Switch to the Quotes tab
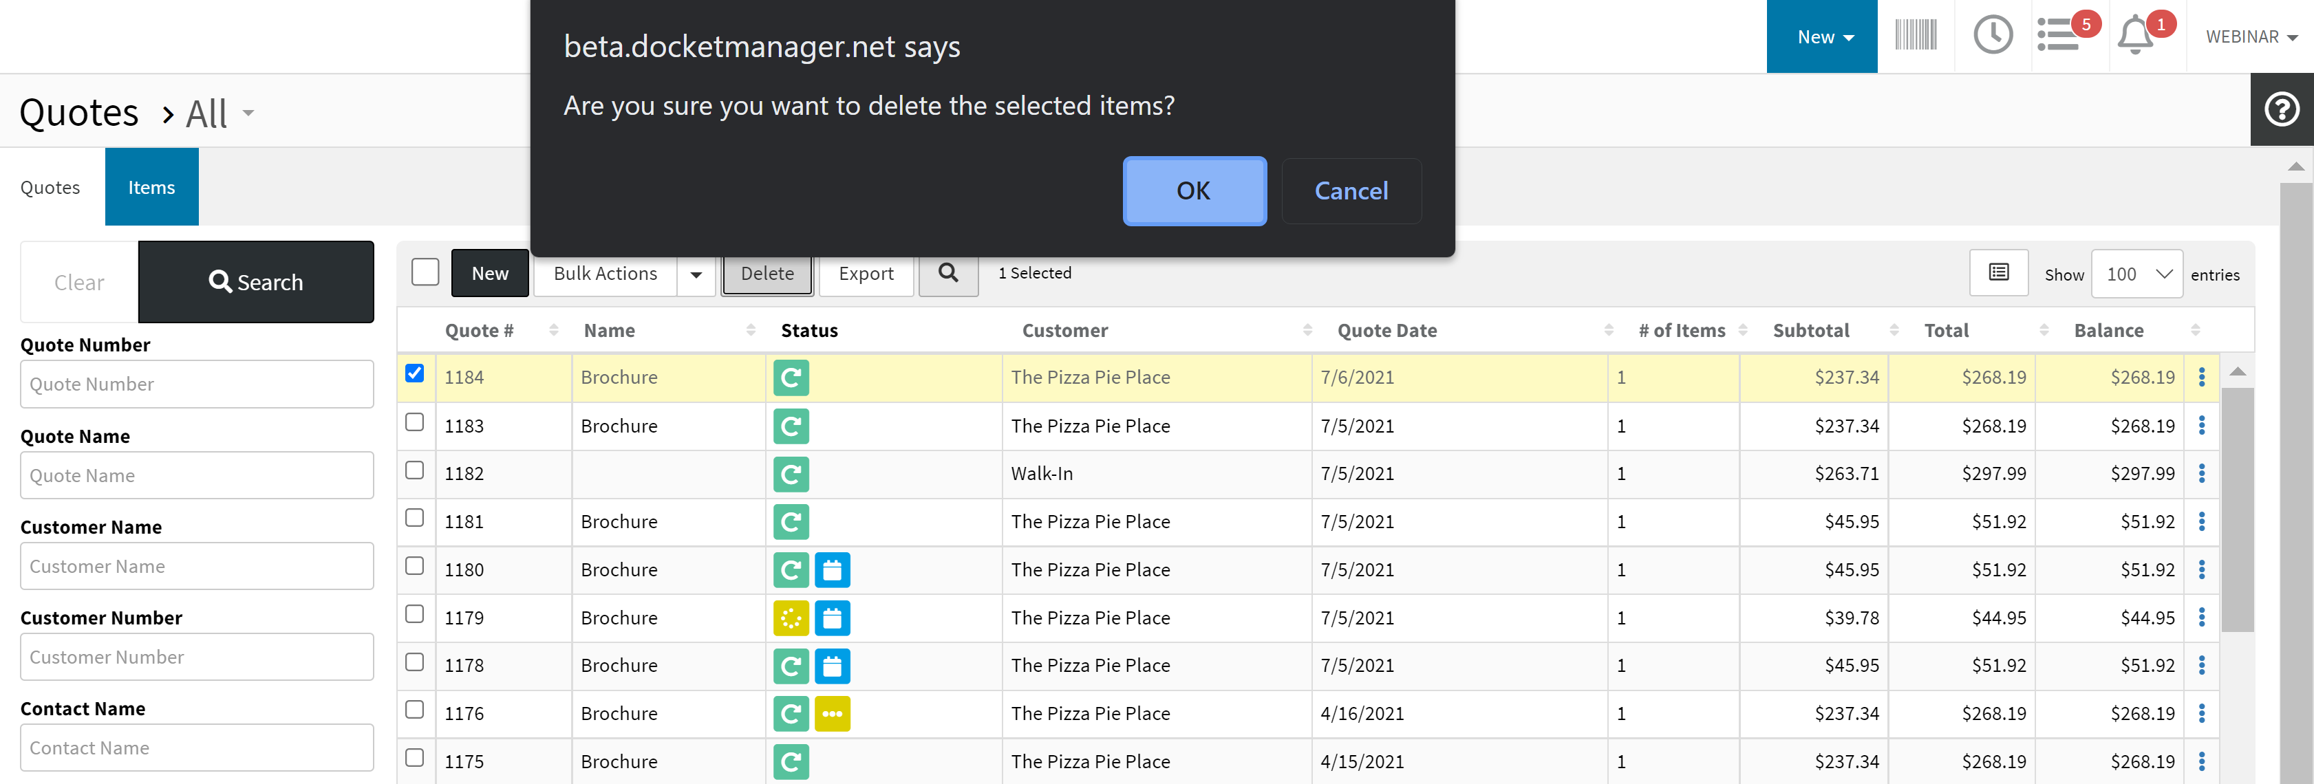Viewport: 2314px width, 784px height. click(x=50, y=188)
